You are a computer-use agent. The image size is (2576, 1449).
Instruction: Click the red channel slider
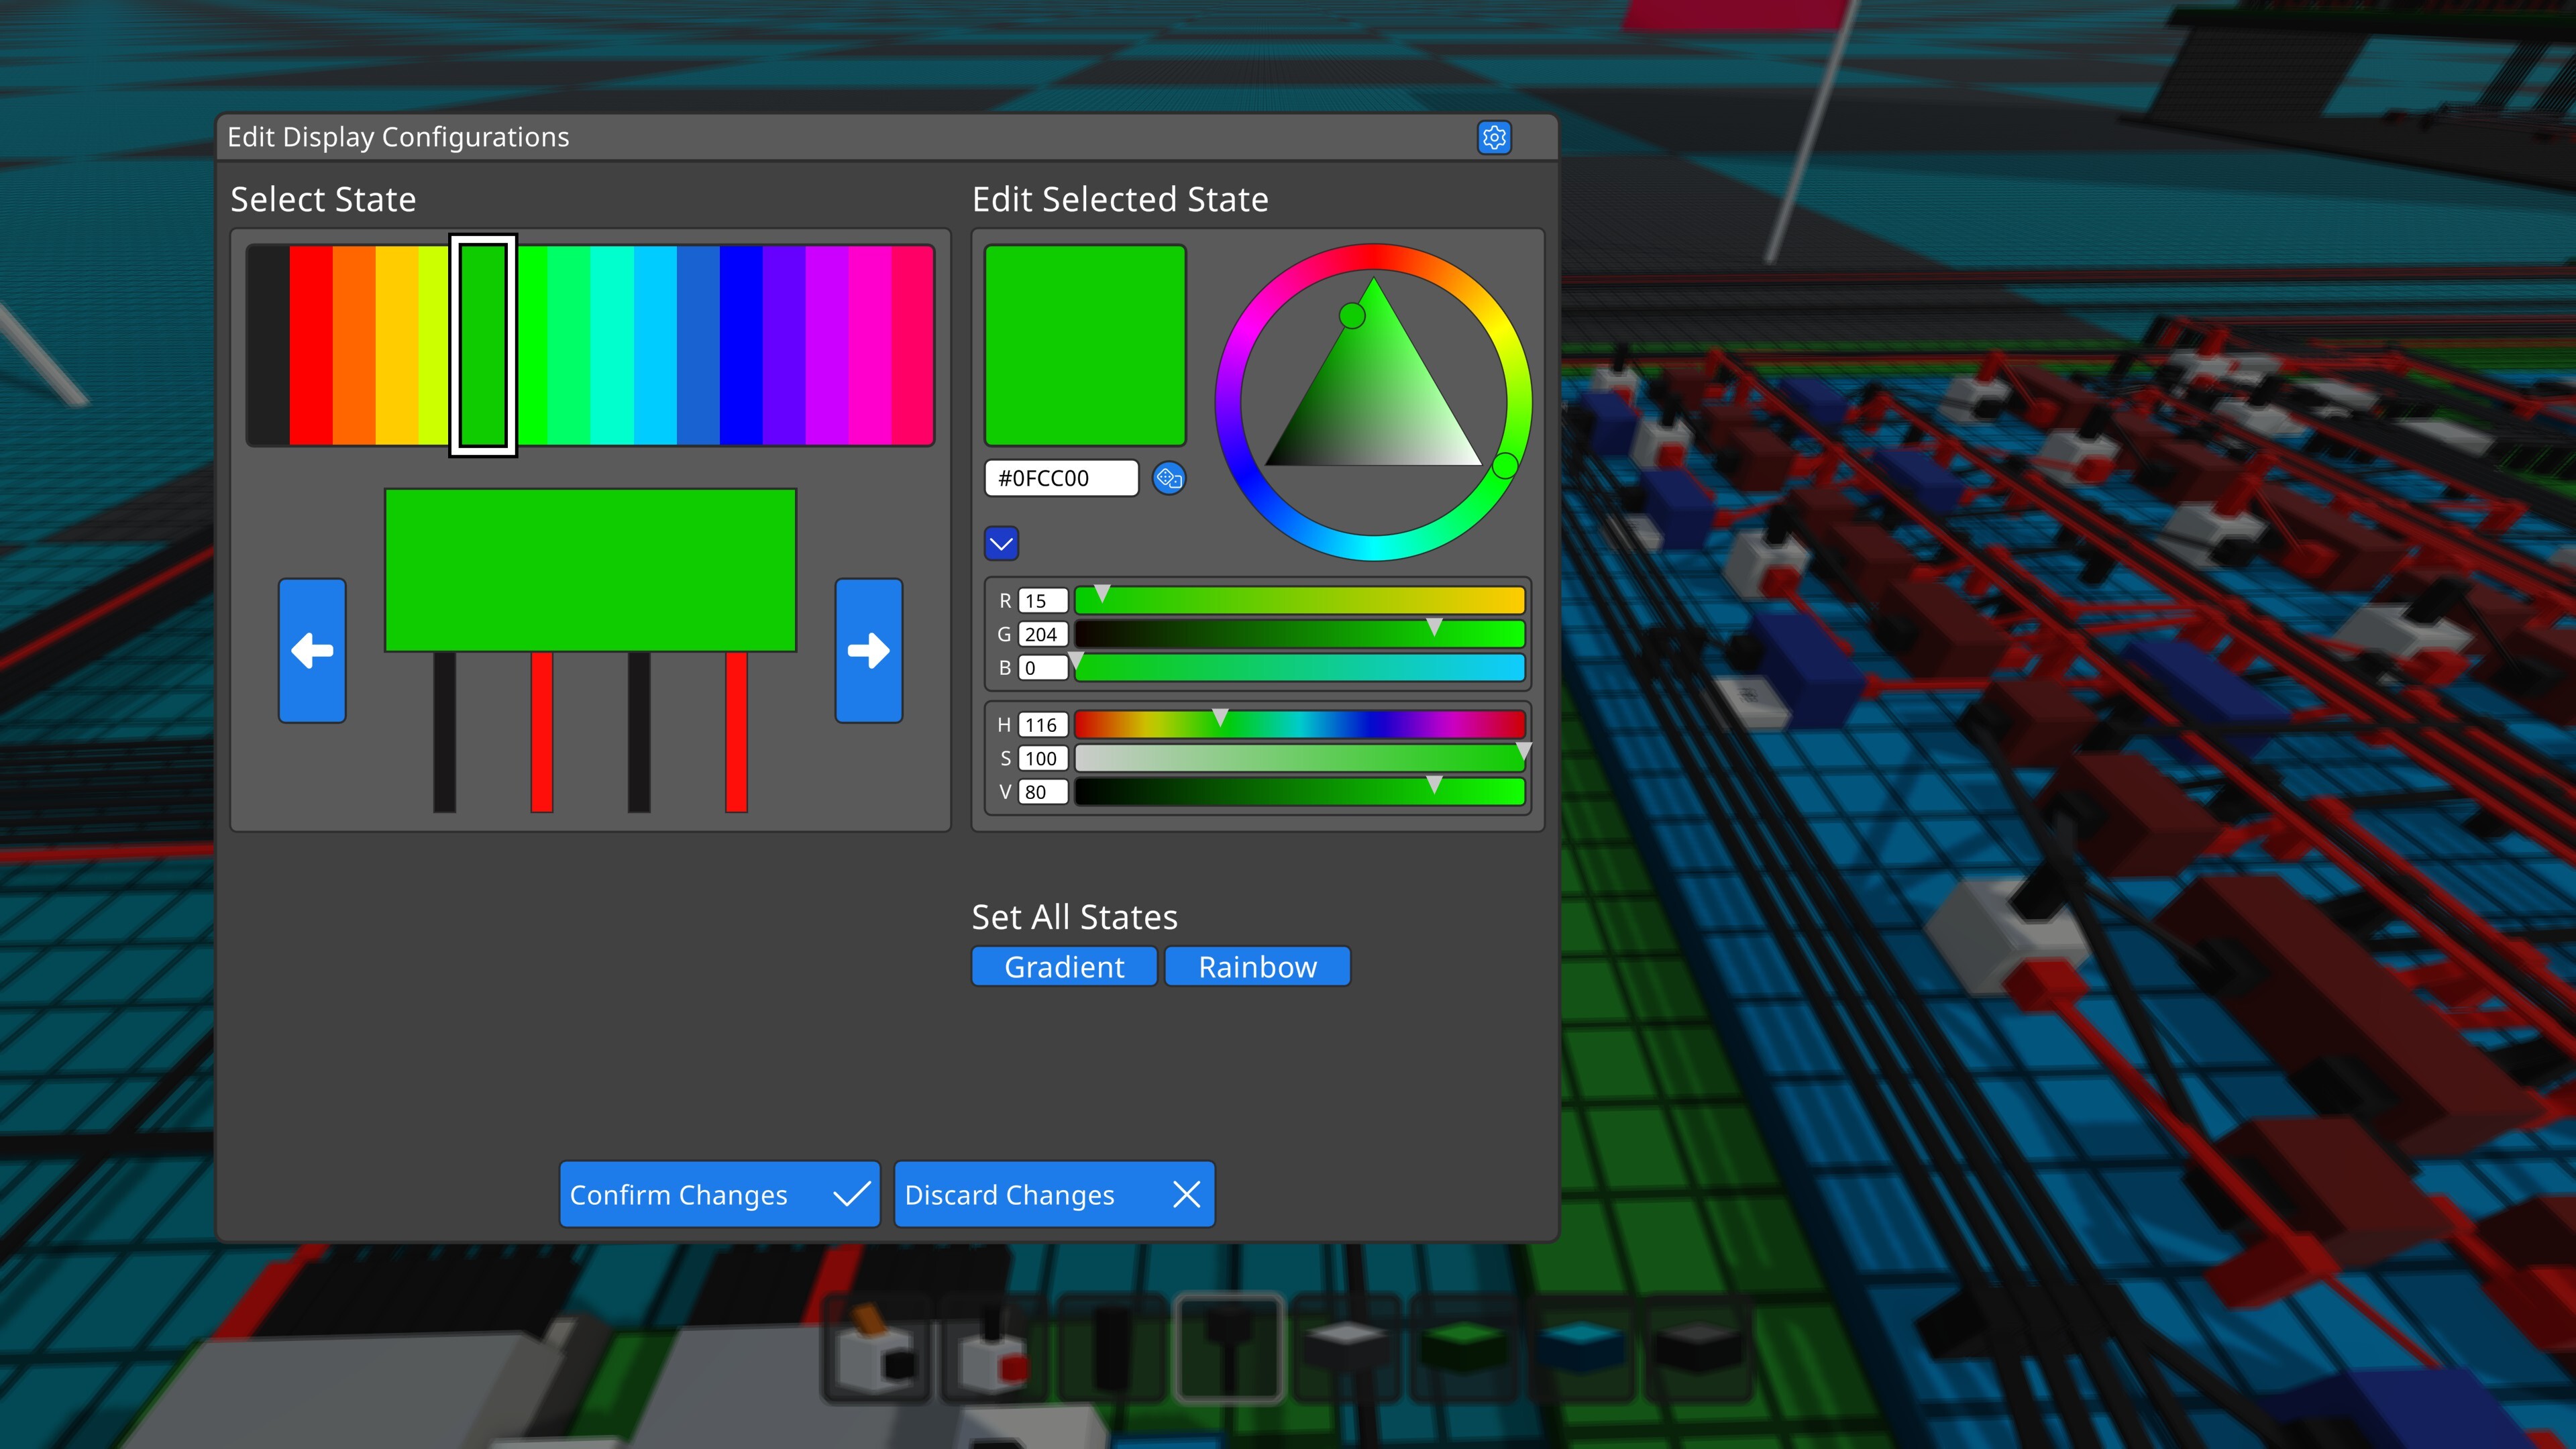point(1299,601)
